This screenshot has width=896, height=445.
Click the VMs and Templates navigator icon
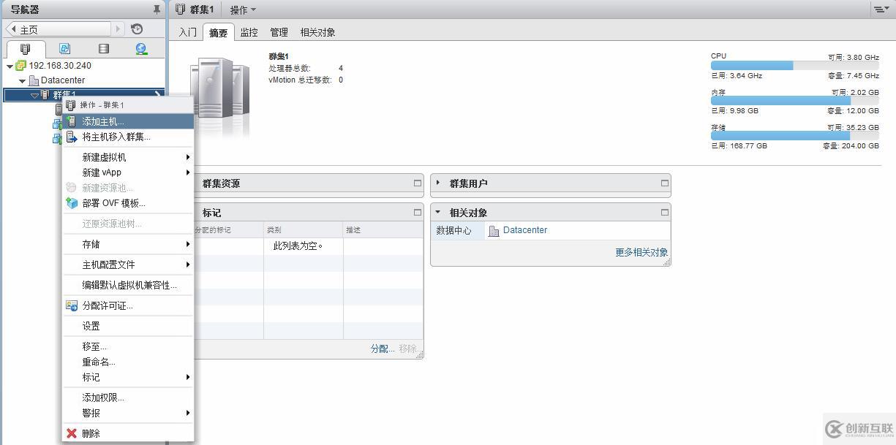pos(65,48)
